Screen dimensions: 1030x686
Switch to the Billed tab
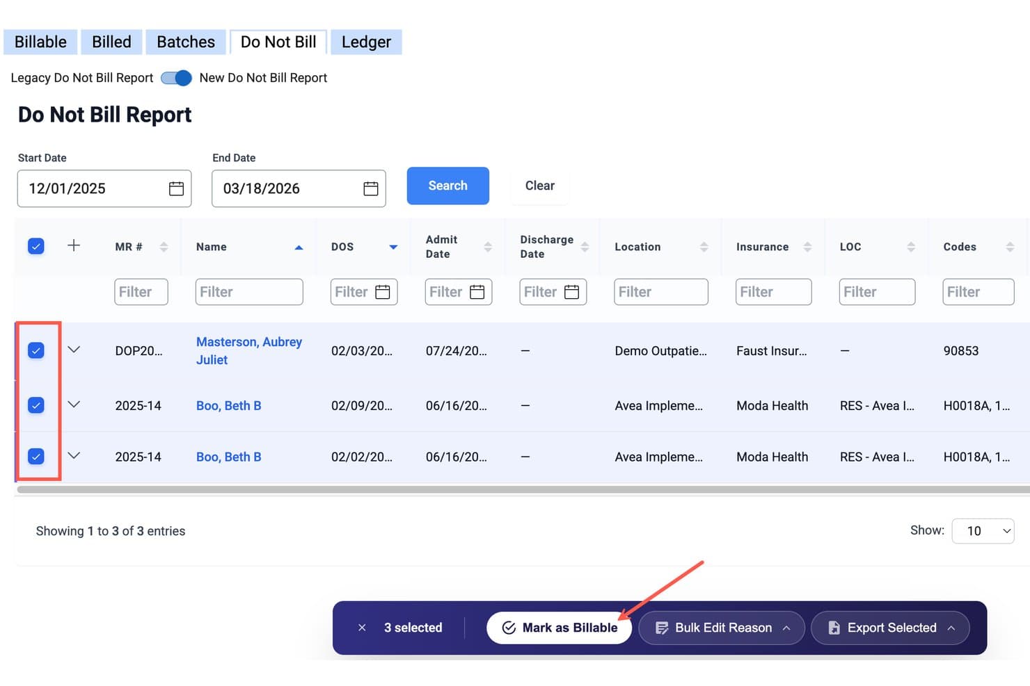click(x=111, y=42)
